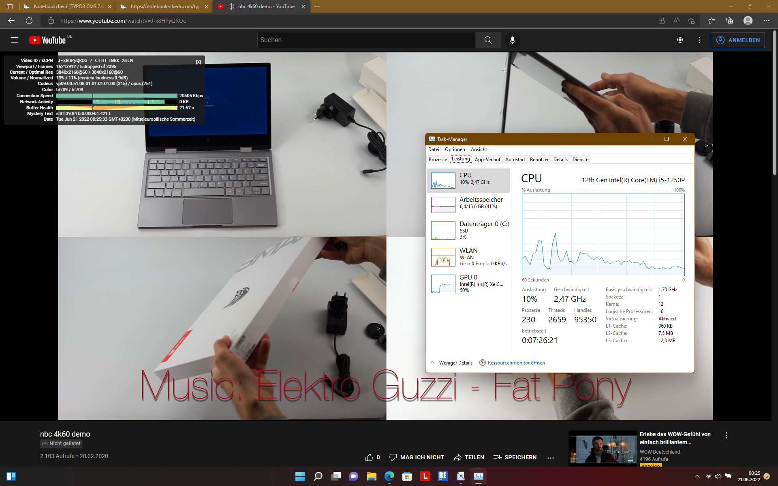
Task: Open the YouTube hamburger guide menu
Action: pyautogui.click(x=15, y=40)
